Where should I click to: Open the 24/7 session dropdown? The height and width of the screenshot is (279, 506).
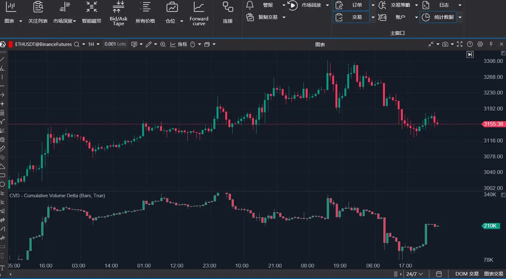click(414, 274)
